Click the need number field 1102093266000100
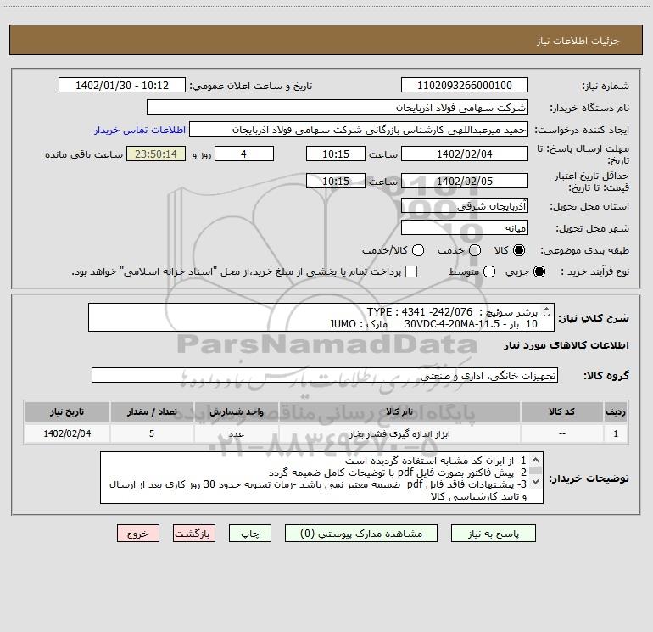The height and width of the screenshot is (632, 653). click(x=465, y=85)
